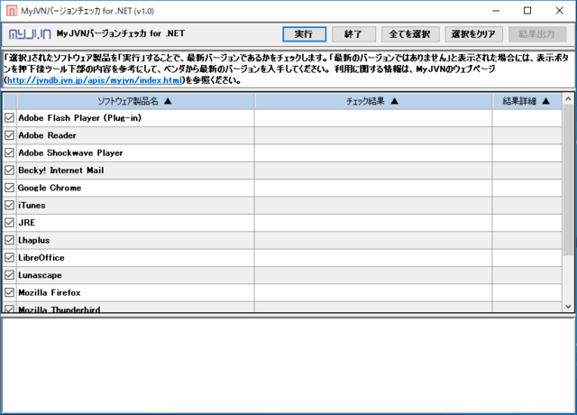Viewport: 577px width, 415px height.
Task: Click チェック結果 cell for Adobe Reader
Action: tap(372, 135)
